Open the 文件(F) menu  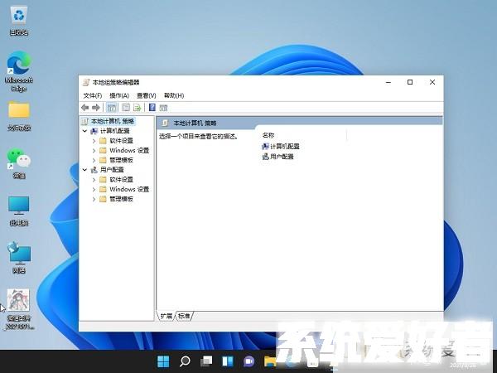[92, 95]
